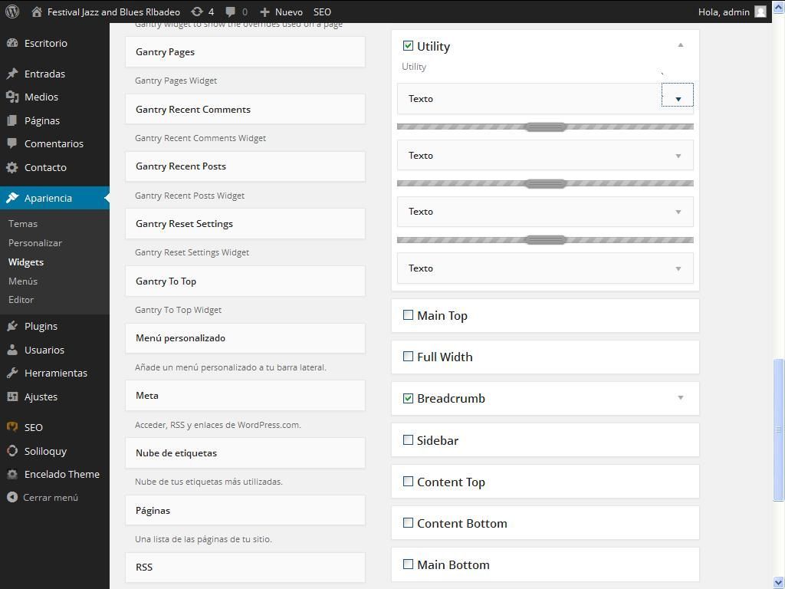Open the Personalizar submenu item
The width and height of the screenshot is (785, 589).
pyautogui.click(x=35, y=243)
